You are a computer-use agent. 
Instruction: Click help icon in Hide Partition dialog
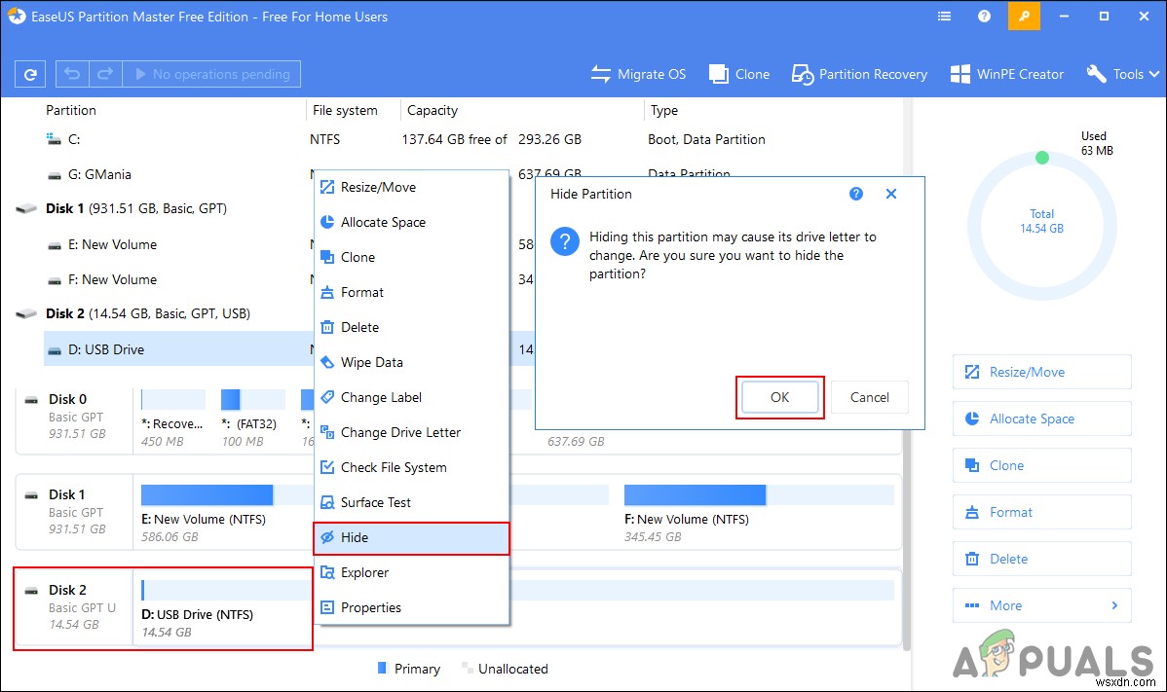click(856, 194)
